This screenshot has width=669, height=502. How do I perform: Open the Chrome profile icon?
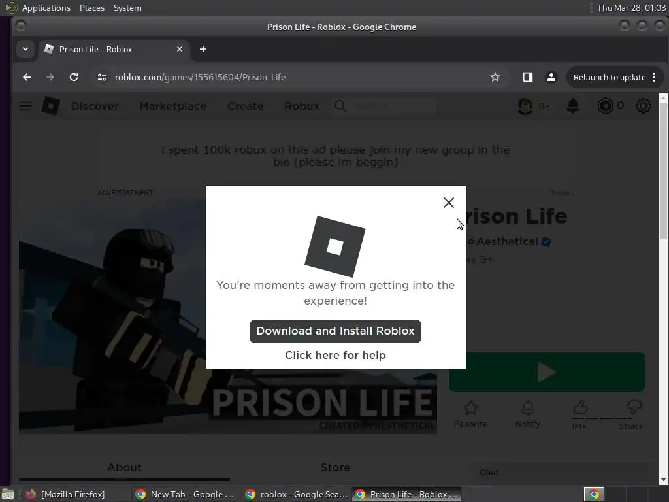[x=551, y=77]
